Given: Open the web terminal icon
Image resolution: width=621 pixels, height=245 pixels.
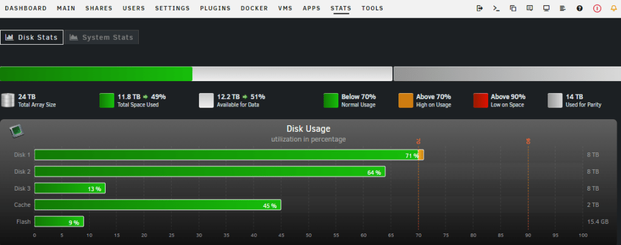Looking at the screenshot, I should 496,8.
